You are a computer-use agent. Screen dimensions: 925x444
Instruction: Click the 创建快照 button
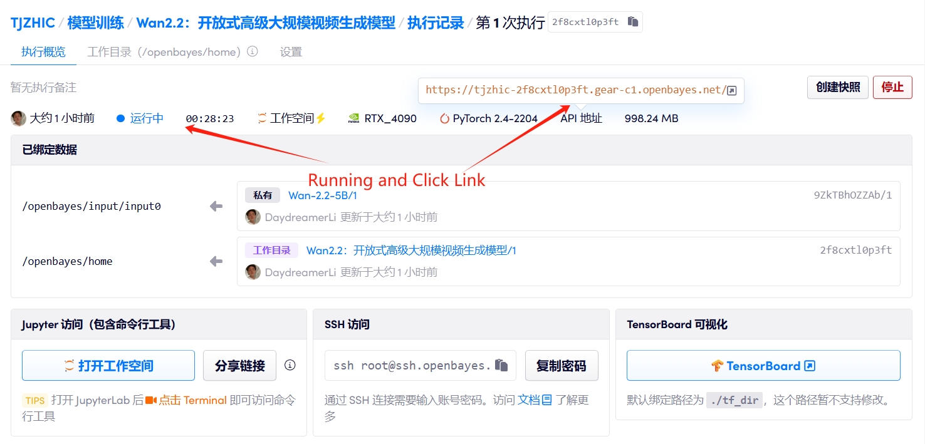[838, 87]
